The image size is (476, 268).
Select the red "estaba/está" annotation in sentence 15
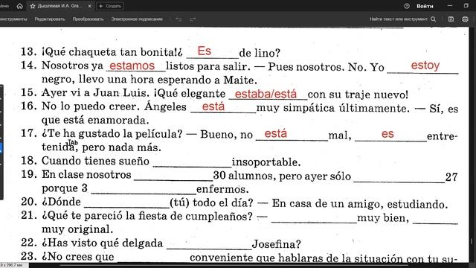click(266, 94)
